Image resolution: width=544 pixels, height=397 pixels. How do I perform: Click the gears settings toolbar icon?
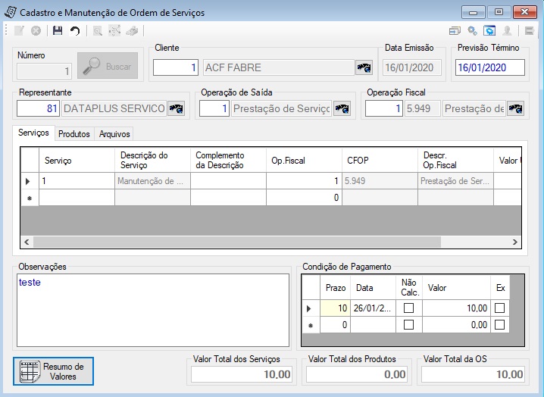(472, 31)
